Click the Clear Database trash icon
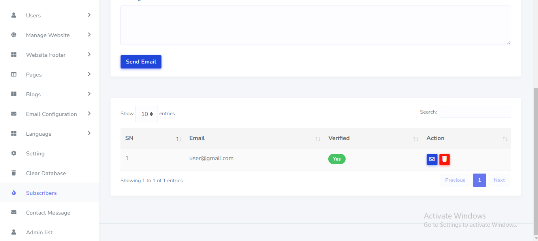This screenshot has height=241, width=538. pos(14,173)
